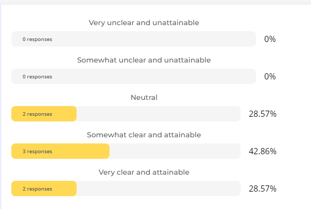Click the "Very unclear and unattainable" label
The height and width of the screenshot is (209, 311).
144,23
